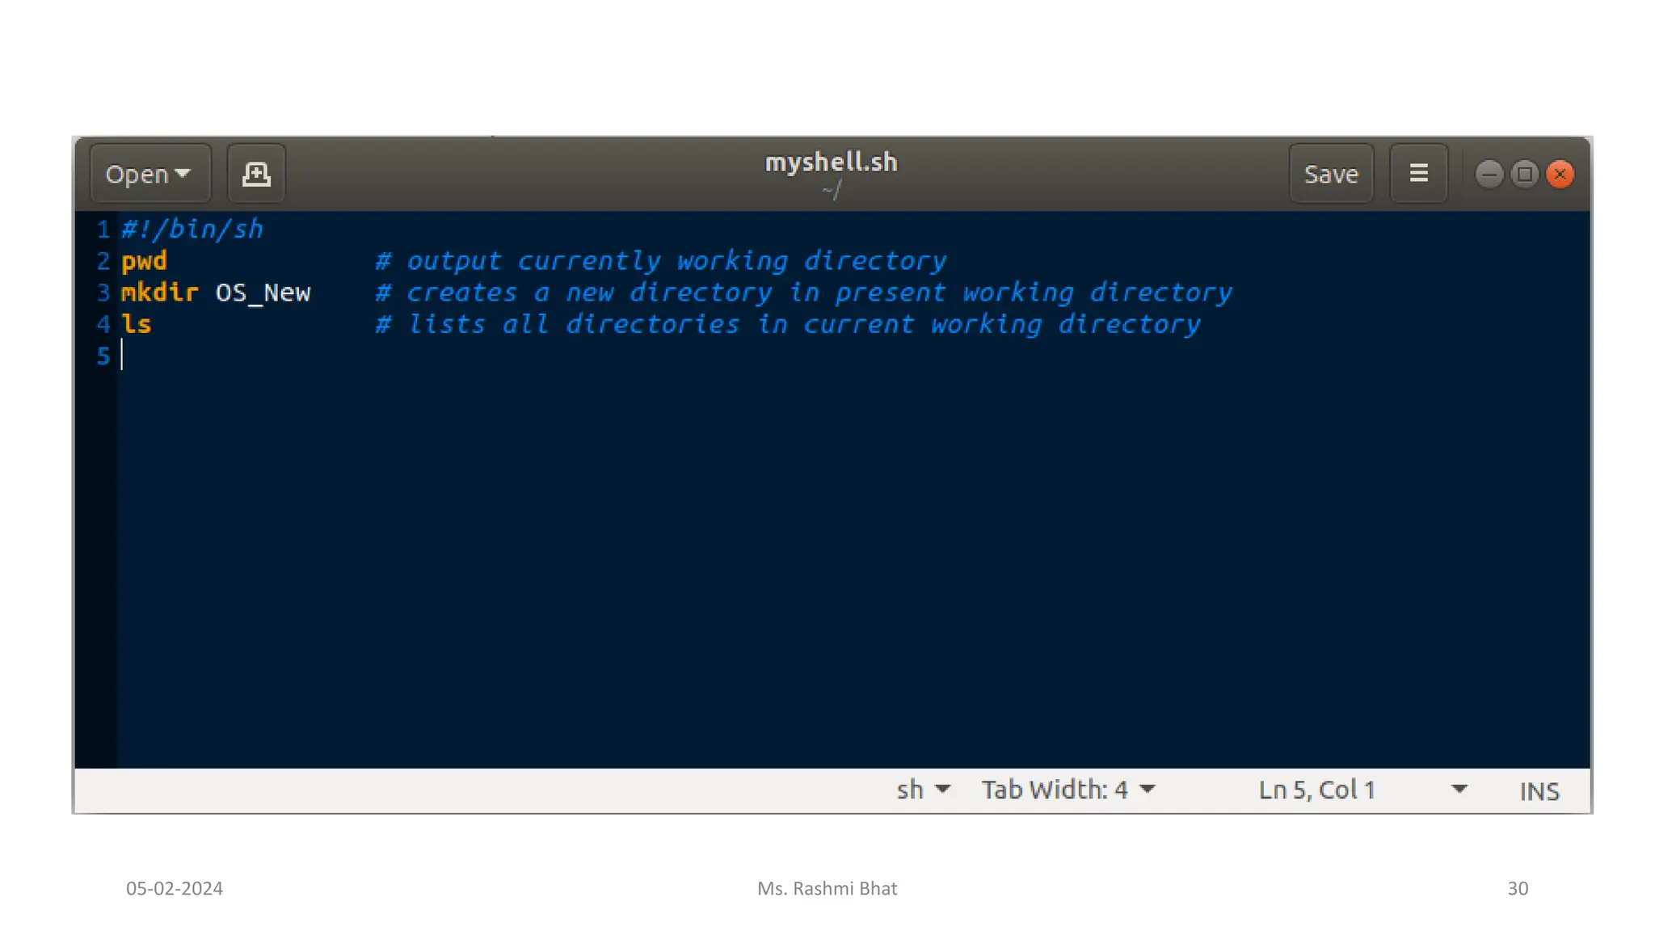
Task: Click the mkdir command on line 3
Action: (x=159, y=293)
